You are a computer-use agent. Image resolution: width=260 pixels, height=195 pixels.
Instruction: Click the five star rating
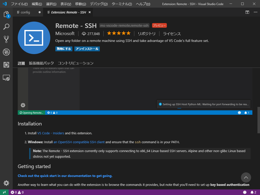coord(119,33)
